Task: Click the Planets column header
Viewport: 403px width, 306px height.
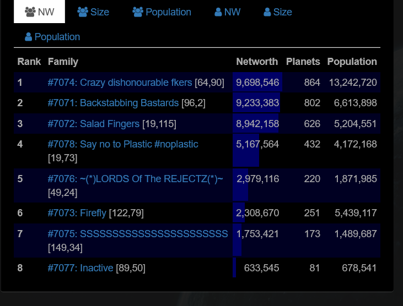Action: click(x=303, y=62)
